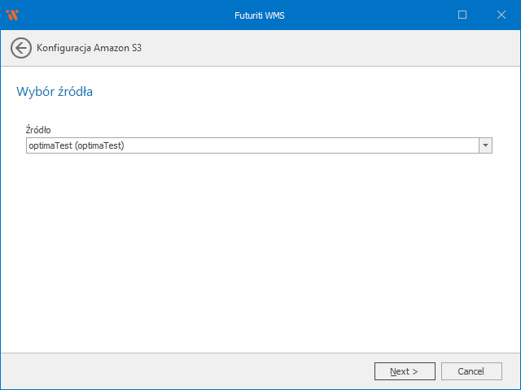Click title bar space before maximize button
Image resolution: width=521 pixels, height=390 pixels.
(x=391, y=15)
